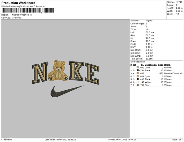Click the "Design:" label
This screenshot has width=184, height=142.
click(x=5, y=15)
